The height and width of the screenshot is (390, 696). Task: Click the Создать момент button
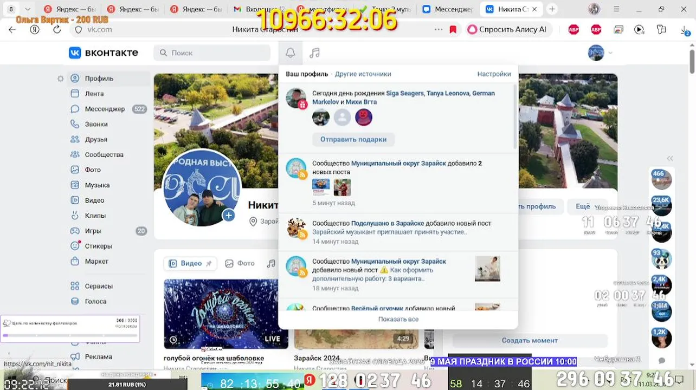[530, 340]
